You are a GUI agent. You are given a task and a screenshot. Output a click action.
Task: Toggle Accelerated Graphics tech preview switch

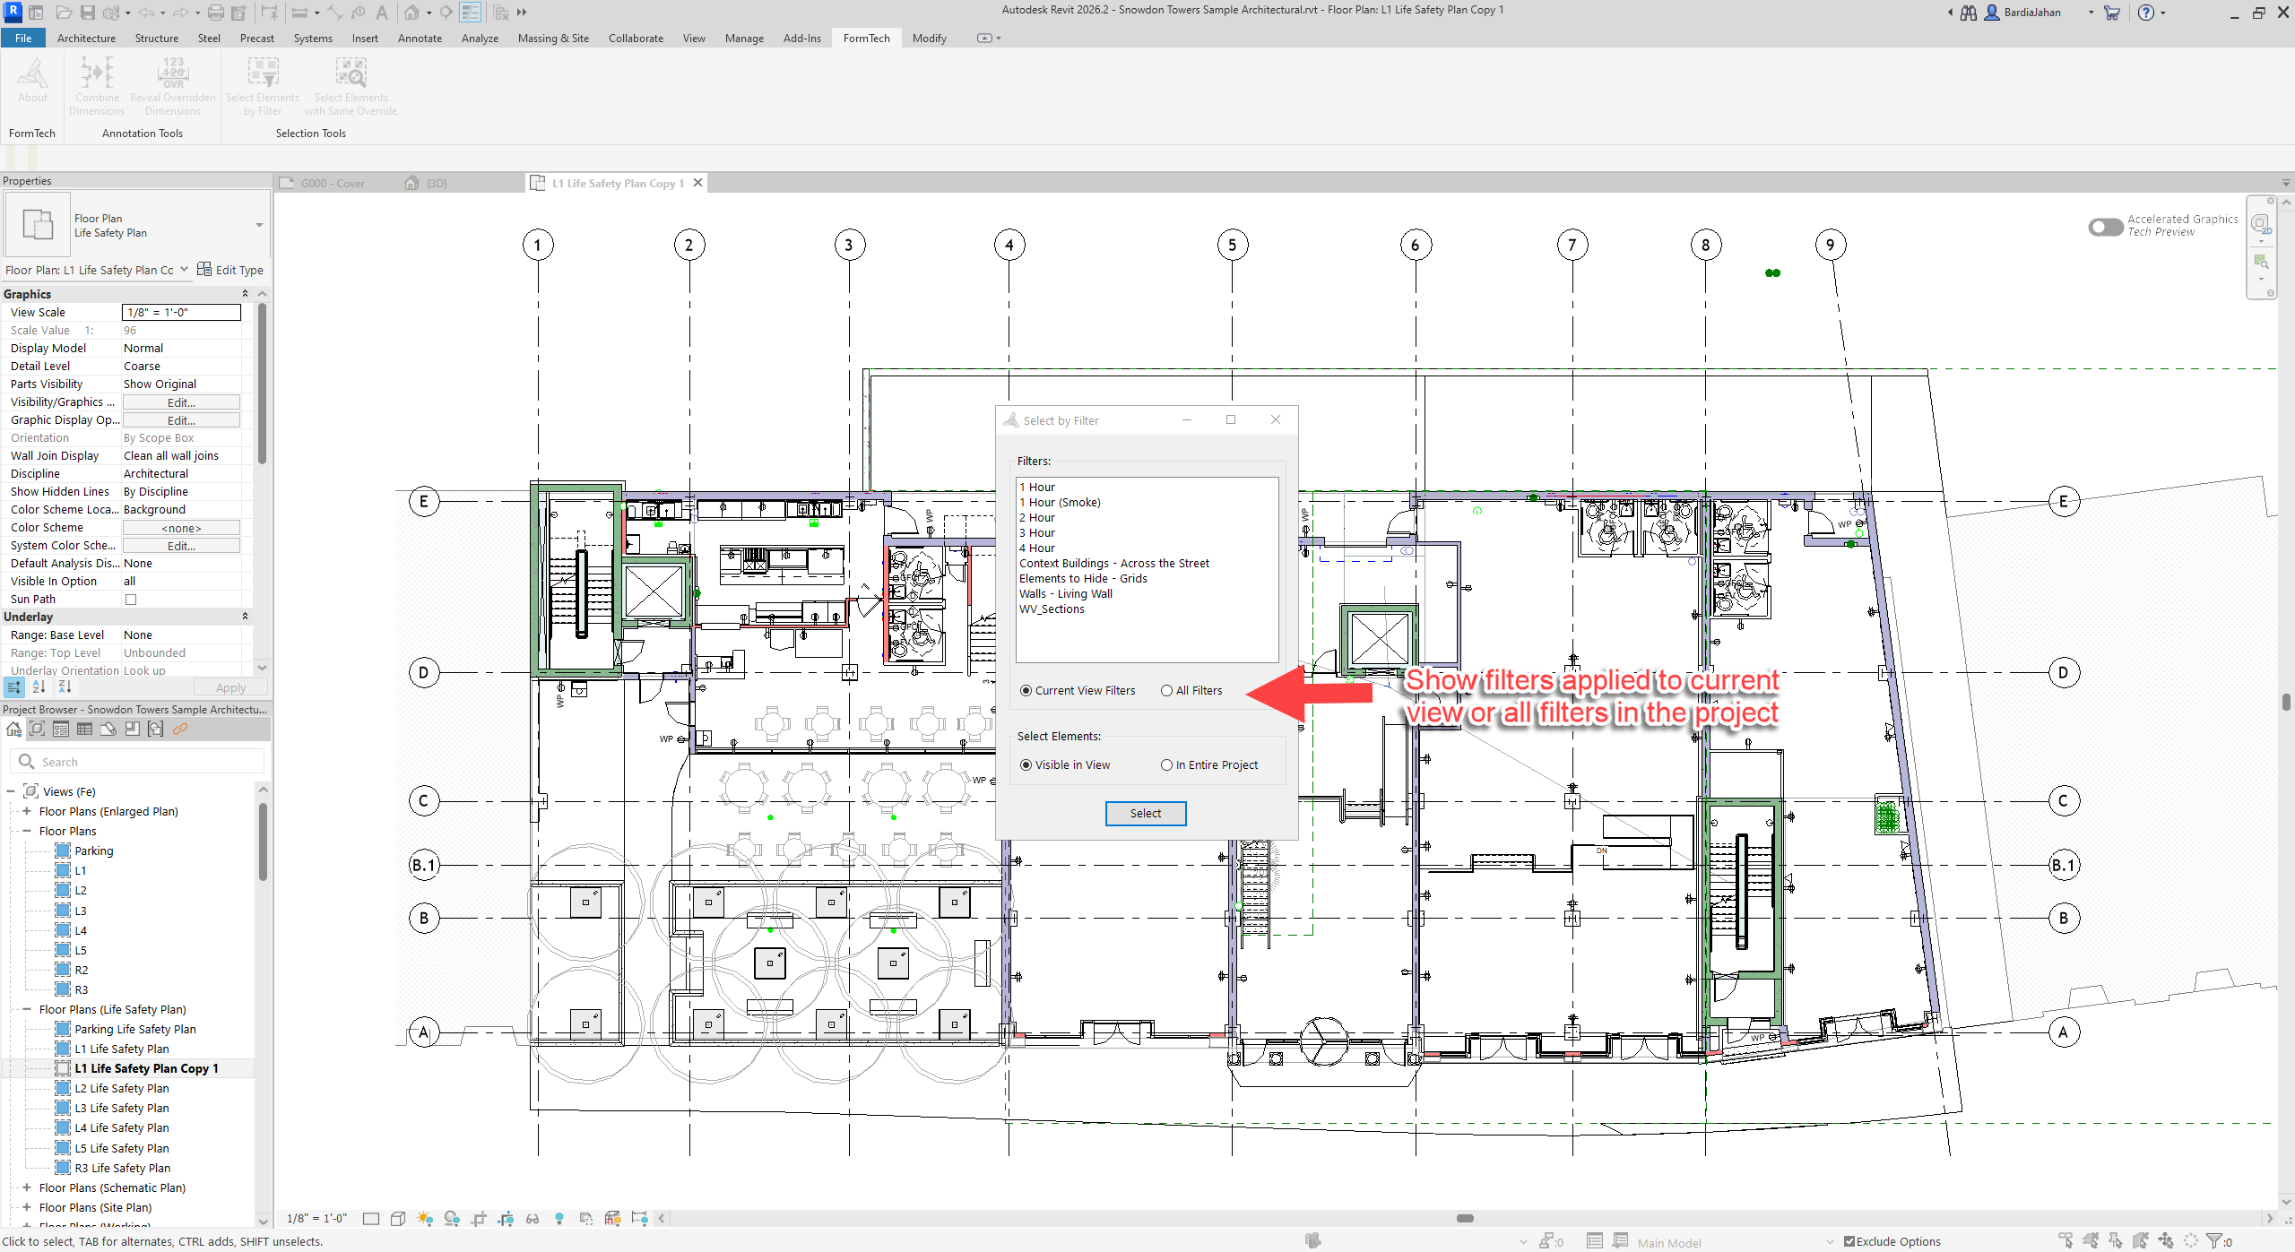point(2104,227)
